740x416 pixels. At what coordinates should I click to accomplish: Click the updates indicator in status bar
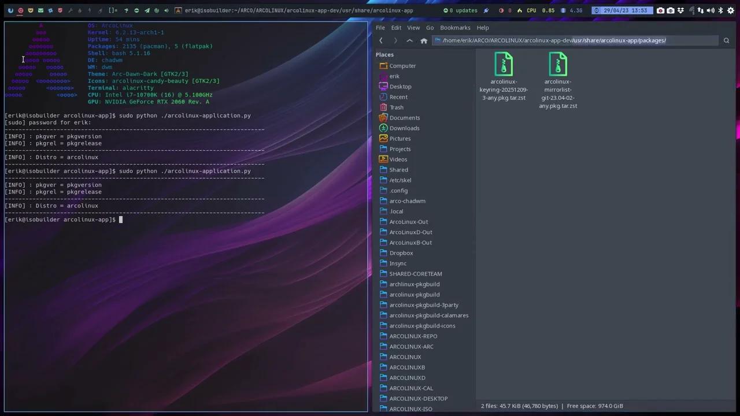(460, 10)
